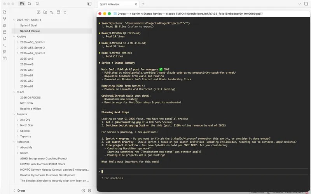Open the 2026-w01 note

[x=26, y=87]
